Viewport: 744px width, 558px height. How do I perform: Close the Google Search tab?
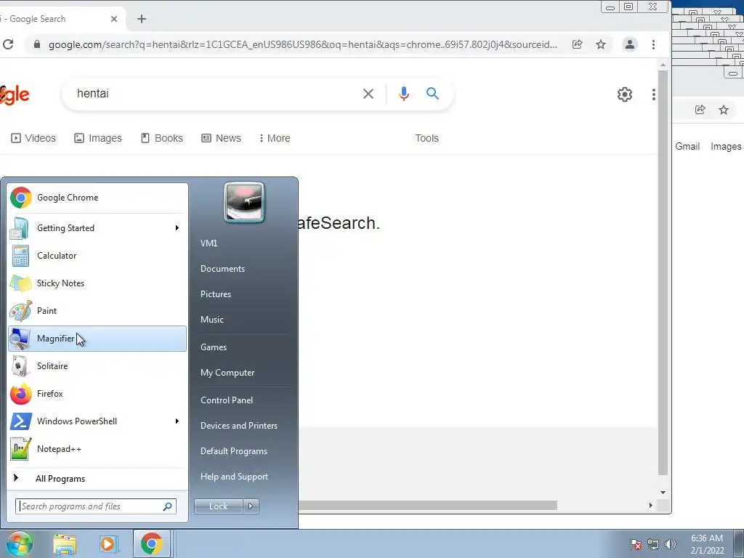pyautogui.click(x=114, y=19)
